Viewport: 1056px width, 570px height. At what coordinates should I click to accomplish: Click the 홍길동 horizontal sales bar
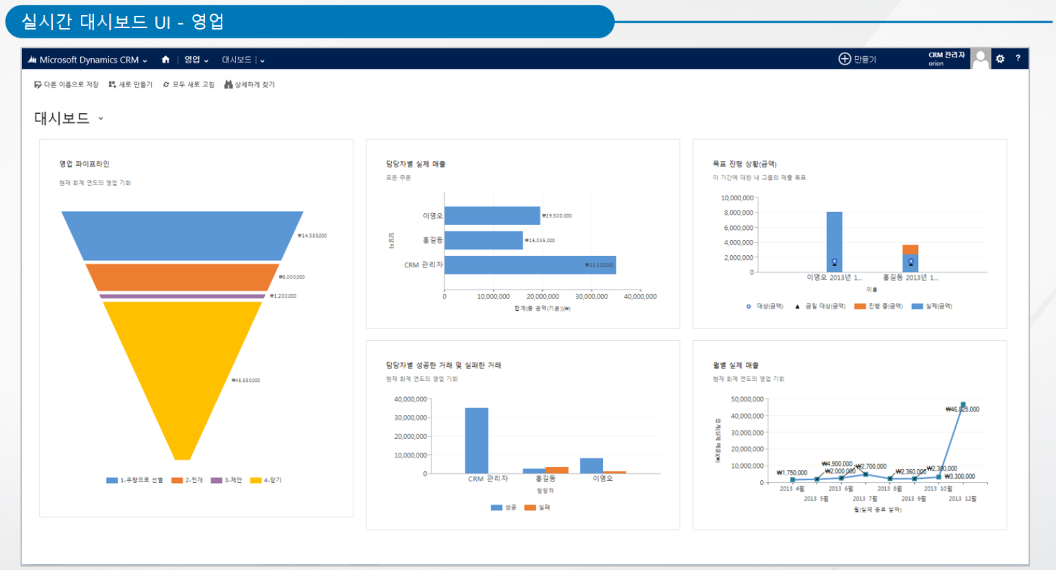tap(484, 240)
